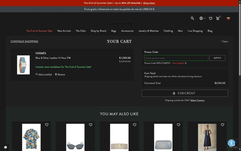Open the account profile icon
The image size is (241, 151).
[x=201, y=18]
